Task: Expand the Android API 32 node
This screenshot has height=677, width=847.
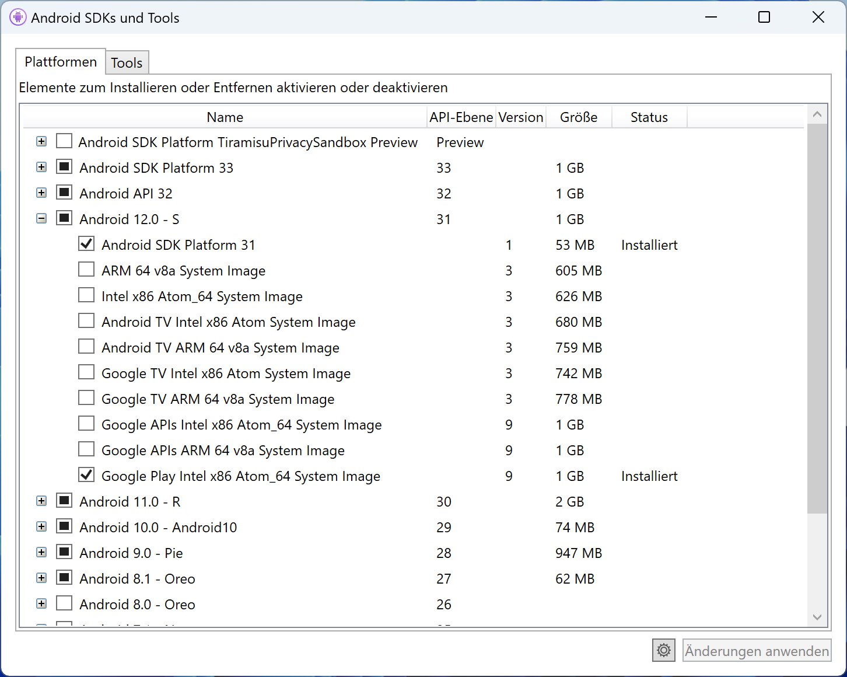Action: [41, 193]
